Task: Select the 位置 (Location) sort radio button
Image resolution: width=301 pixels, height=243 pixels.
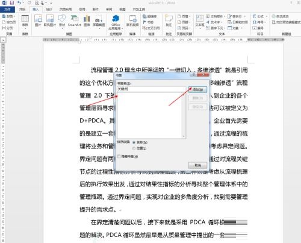Action: 134,148
